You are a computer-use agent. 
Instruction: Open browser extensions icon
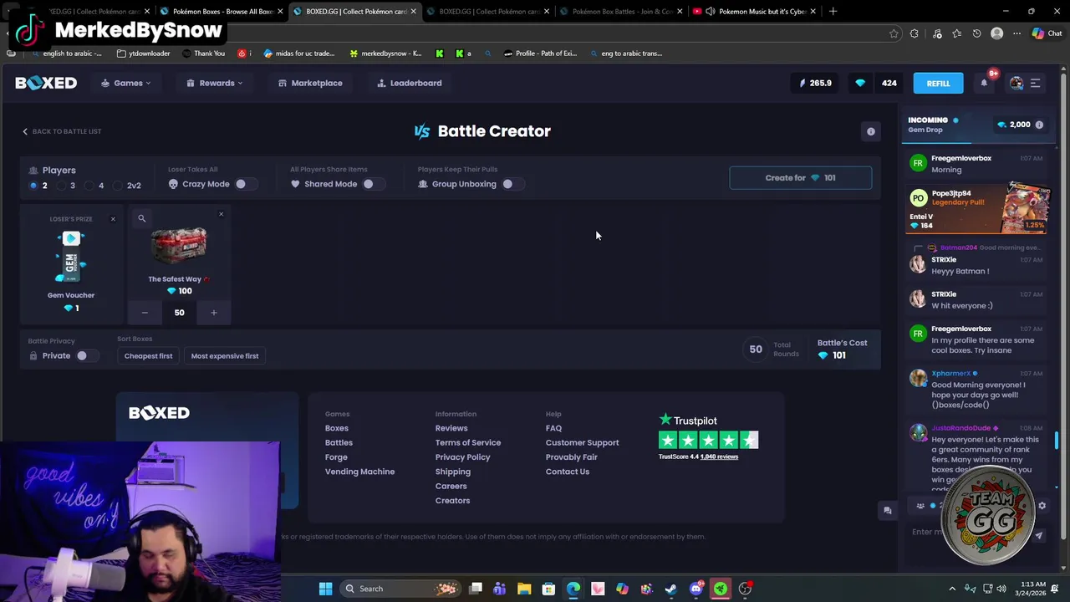coord(915,33)
